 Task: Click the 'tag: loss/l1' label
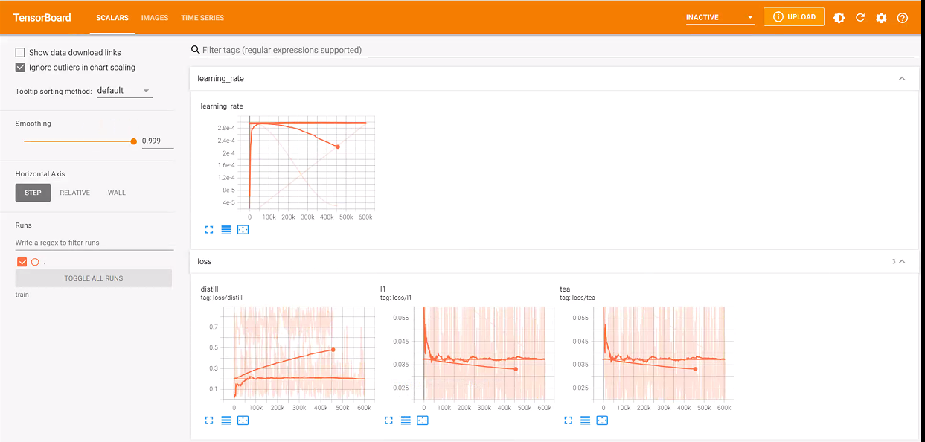coord(396,298)
